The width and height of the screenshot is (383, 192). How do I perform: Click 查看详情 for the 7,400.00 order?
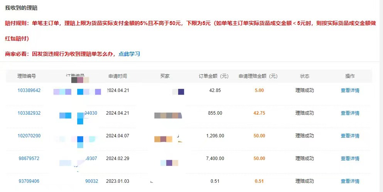(350, 159)
